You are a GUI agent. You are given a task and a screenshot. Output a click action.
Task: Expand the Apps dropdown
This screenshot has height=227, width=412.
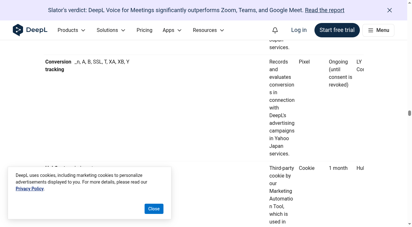pos(172,30)
